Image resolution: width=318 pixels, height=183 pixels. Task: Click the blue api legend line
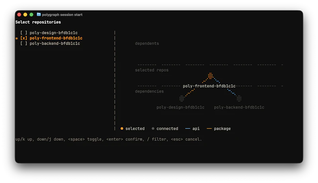(x=188, y=128)
